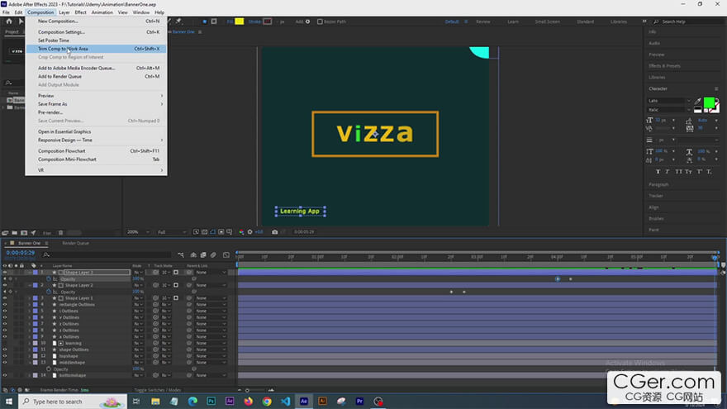Click the green text fill color swatch
The image size is (727, 409).
[709, 102]
